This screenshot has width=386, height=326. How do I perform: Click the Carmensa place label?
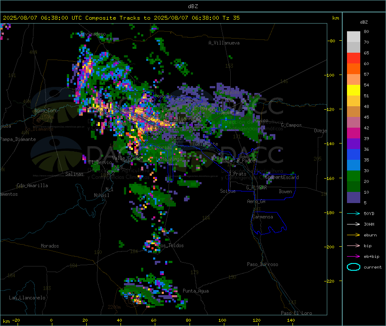[x=262, y=217]
